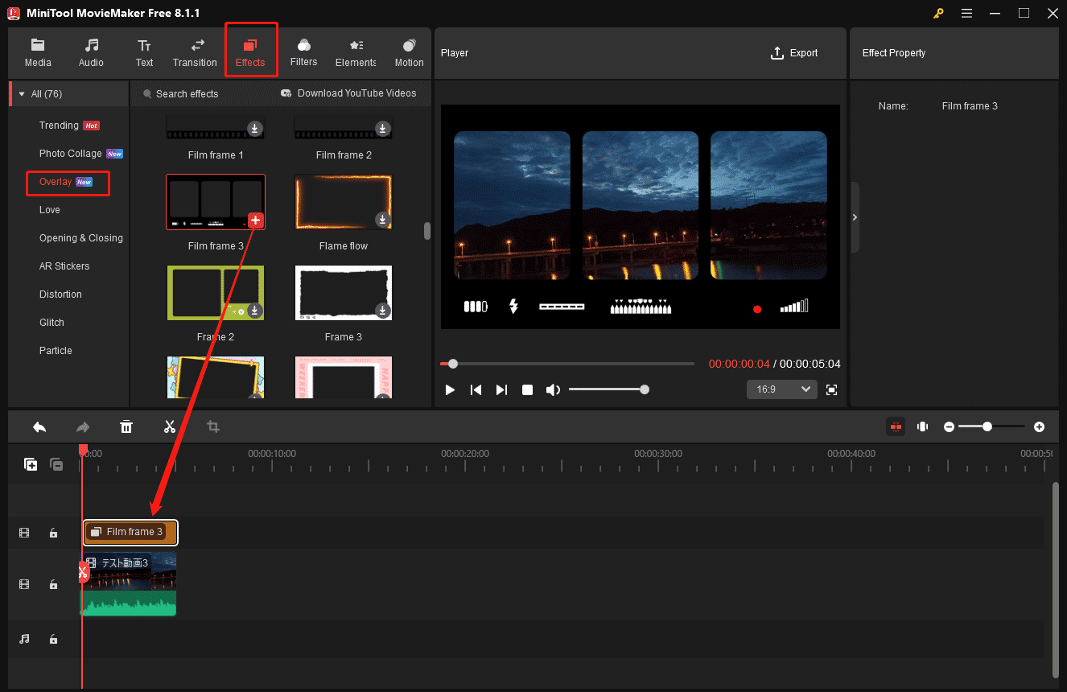Enter full screen preview
The image size is (1067, 692).
tap(832, 389)
